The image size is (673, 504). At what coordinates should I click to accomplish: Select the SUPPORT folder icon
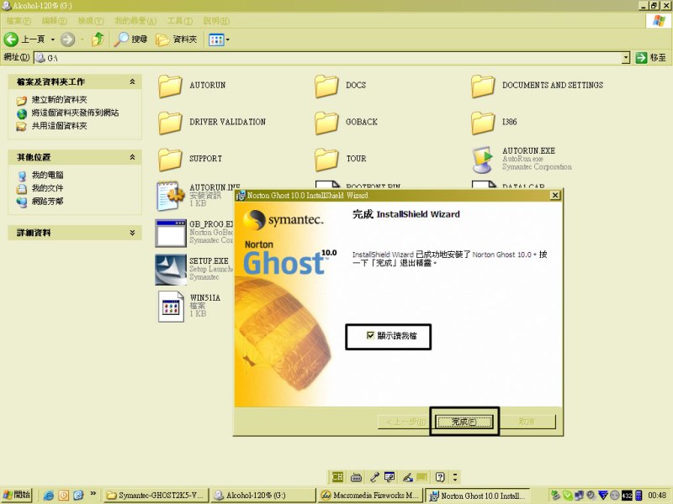pos(170,160)
